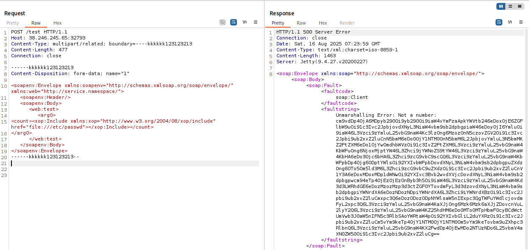
Task: Select side-by-side split layout icon
Action: pos(501,6)
